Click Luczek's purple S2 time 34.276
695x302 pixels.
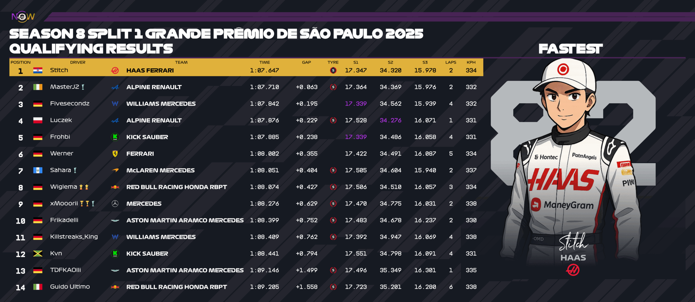[390, 120]
